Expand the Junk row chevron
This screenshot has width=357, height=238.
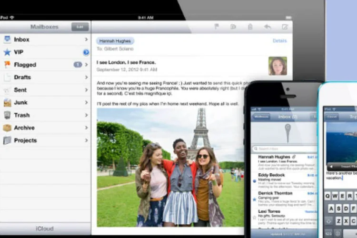pos(86,102)
